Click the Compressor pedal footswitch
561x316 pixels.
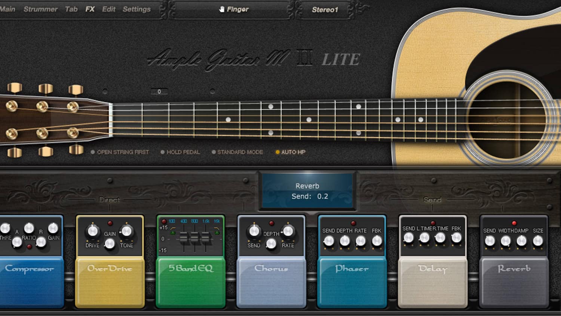tap(31, 283)
